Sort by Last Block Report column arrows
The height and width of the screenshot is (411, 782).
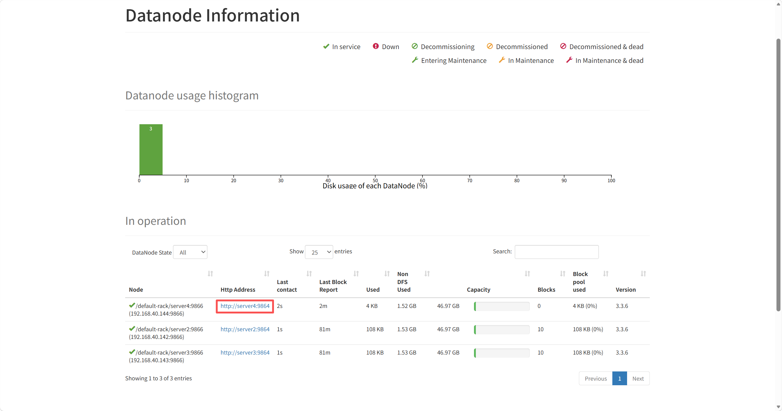coord(356,274)
